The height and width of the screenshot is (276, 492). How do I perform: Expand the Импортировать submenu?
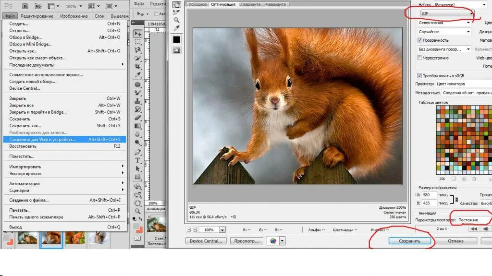pyautogui.click(x=65, y=167)
